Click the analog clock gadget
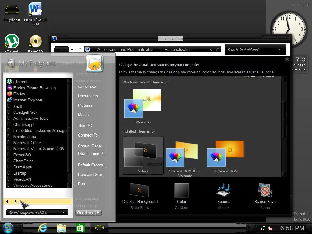 tap(288, 29)
